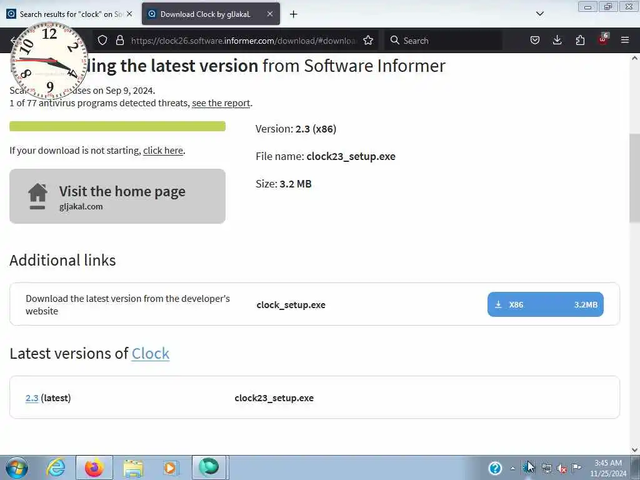Screen dimensions: 640x480
Task: Open a new browser tab
Action: click(x=294, y=14)
